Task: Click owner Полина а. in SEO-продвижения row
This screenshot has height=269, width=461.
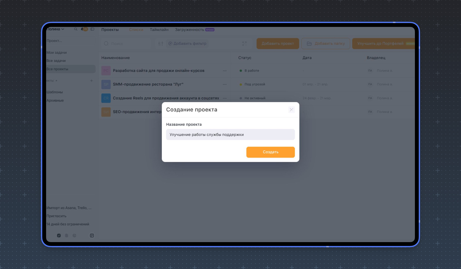Action: [x=385, y=112]
